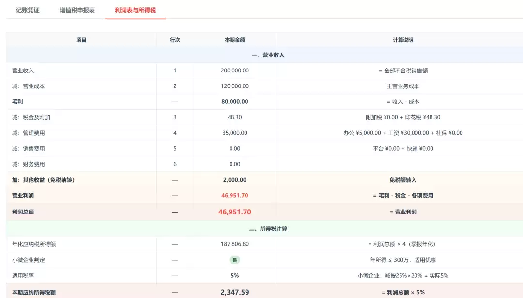Click the green 是 badge for 小微企业判定

pos(235,260)
